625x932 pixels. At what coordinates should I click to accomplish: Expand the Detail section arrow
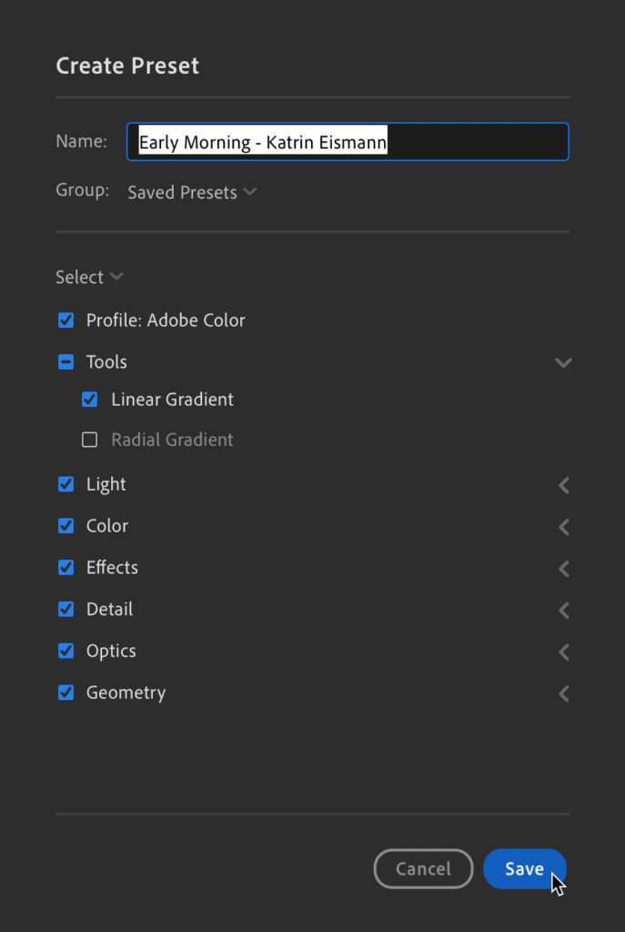pyautogui.click(x=563, y=610)
